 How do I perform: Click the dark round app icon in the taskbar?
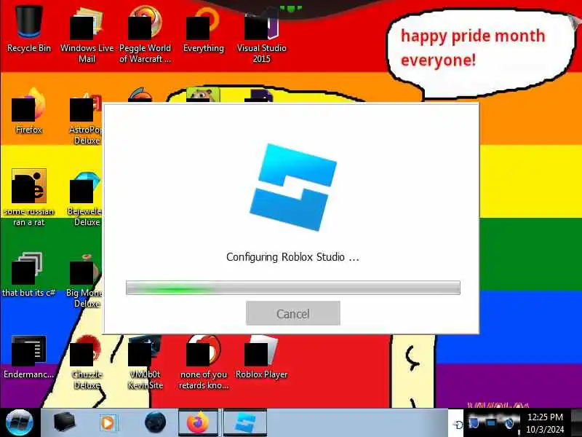155,422
